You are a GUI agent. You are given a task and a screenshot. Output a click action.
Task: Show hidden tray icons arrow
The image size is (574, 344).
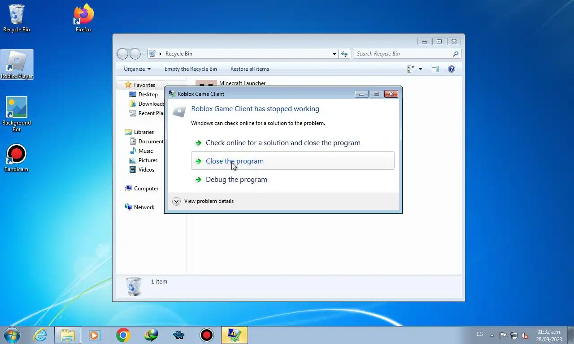492,335
